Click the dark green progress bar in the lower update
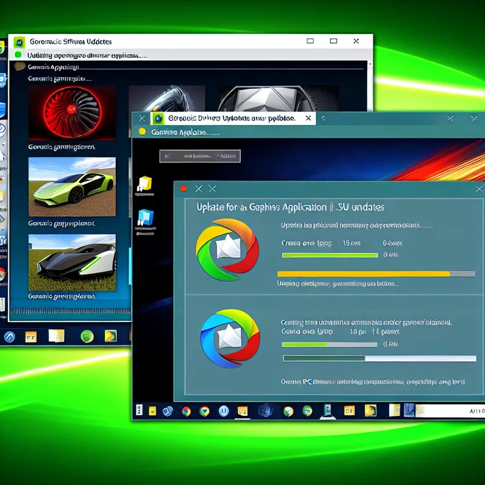The height and width of the screenshot is (485, 485). 380,358
